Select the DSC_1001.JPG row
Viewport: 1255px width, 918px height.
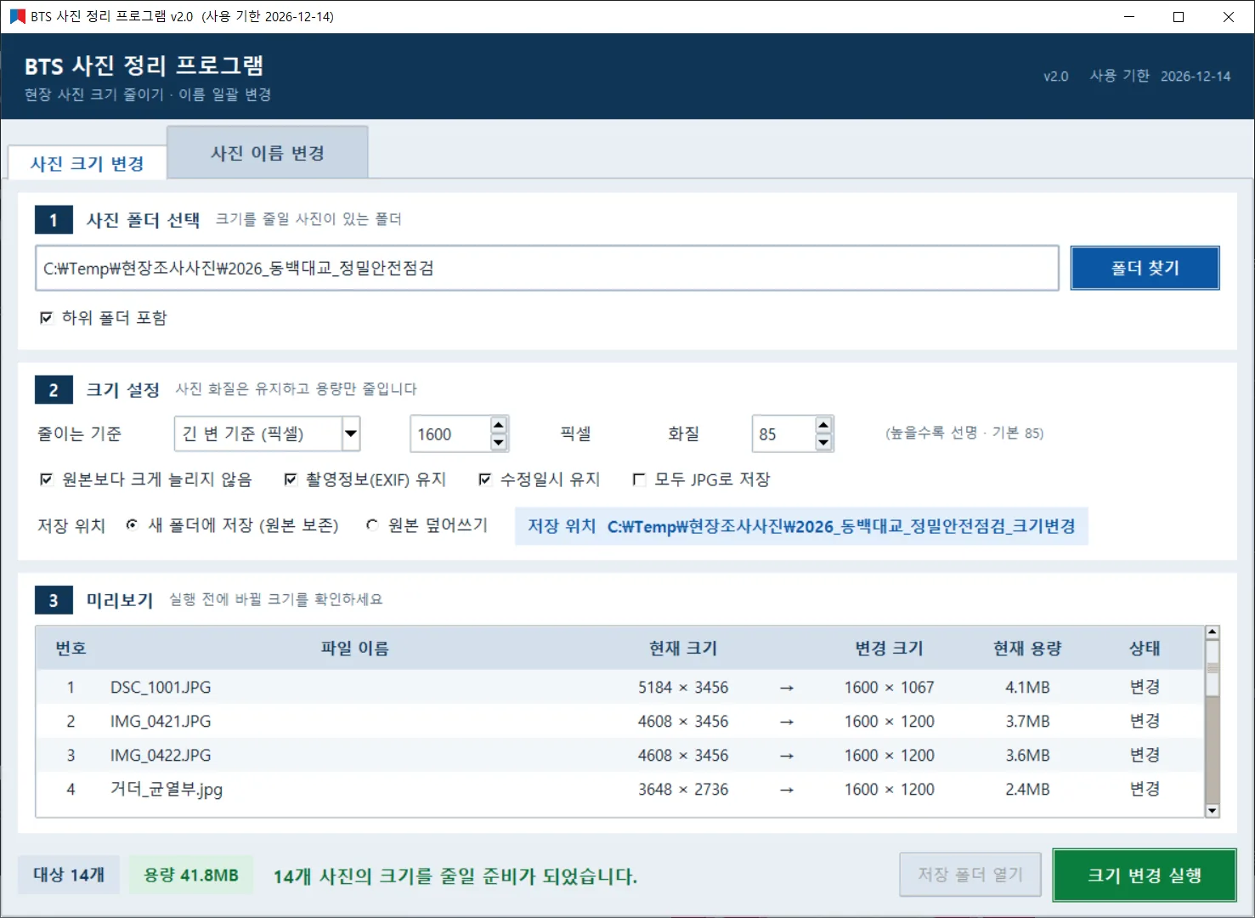tap(620, 687)
